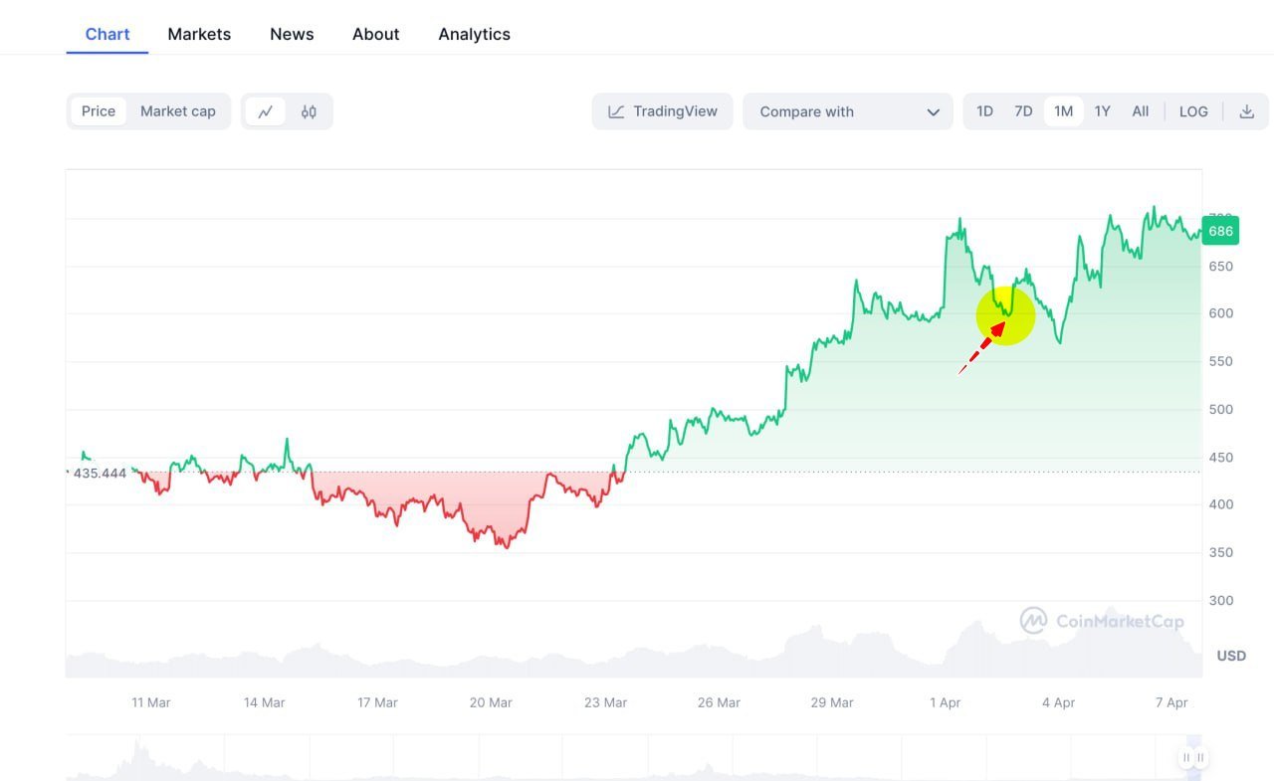Viewport: 1274px width, 781px height.
Task: Set time range to 1Y
Action: pyautogui.click(x=1102, y=111)
